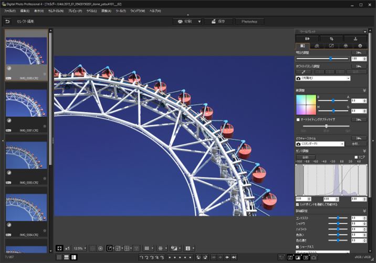Switch to vertical thumbnail strip layout icon
The image size is (376, 263).
tap(74, 257)
